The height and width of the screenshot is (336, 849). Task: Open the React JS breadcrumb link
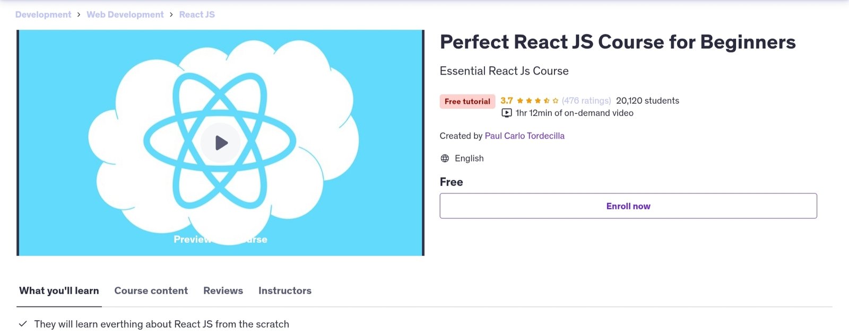tap(197, 14)
